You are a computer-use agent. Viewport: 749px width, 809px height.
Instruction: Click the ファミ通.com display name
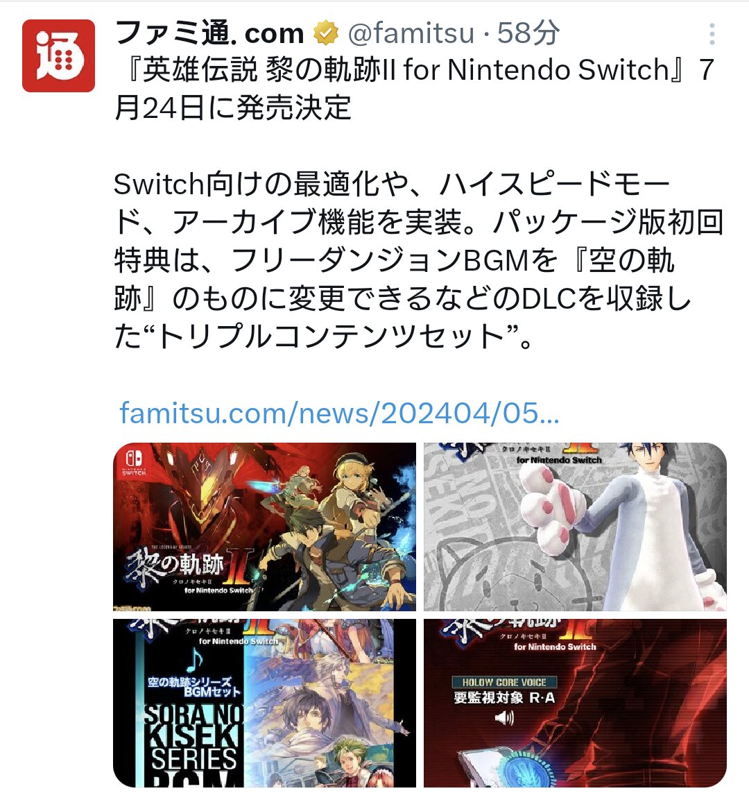click(209, 33)
